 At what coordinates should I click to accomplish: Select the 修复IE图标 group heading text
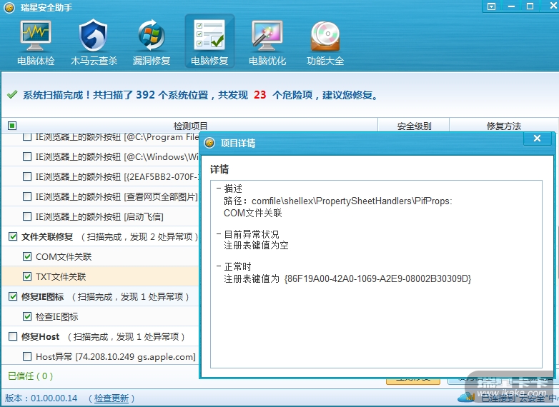[x=42, y=296]
